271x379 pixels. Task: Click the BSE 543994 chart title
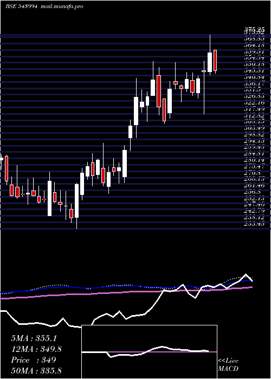[21, 6]
